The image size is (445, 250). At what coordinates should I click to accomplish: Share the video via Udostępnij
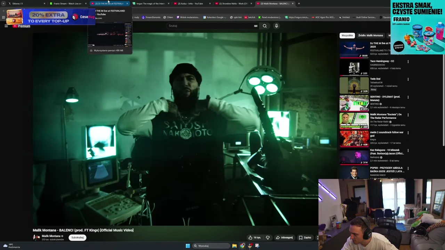pos(284,237)
